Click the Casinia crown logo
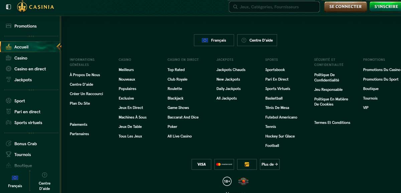Image resolution: width=401 pixels, height=193 pixels. [x=22, y=6]
